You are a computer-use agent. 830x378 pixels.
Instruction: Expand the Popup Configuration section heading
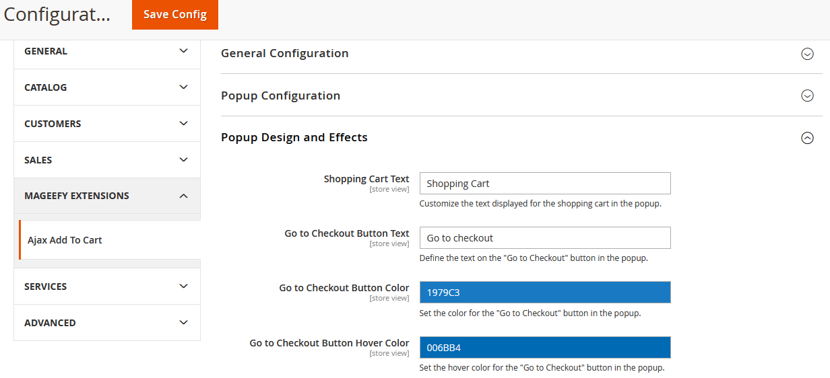[x=280, y=96]
